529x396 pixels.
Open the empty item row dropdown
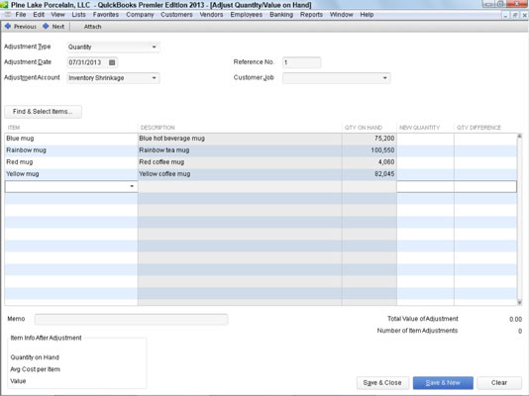tap(132, 186)
